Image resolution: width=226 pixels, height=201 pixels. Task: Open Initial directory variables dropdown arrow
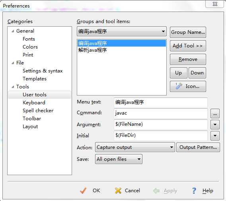click(215, 136)
